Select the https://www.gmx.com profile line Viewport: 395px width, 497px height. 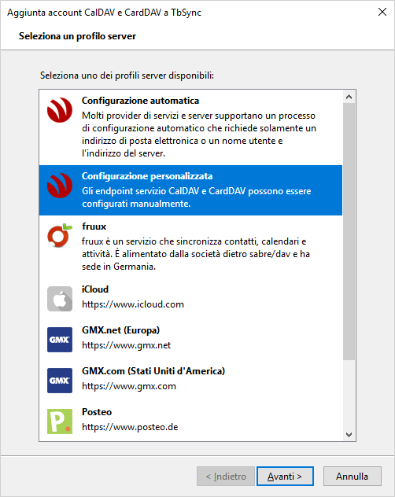pyautogui.click(x=129, y=386)
